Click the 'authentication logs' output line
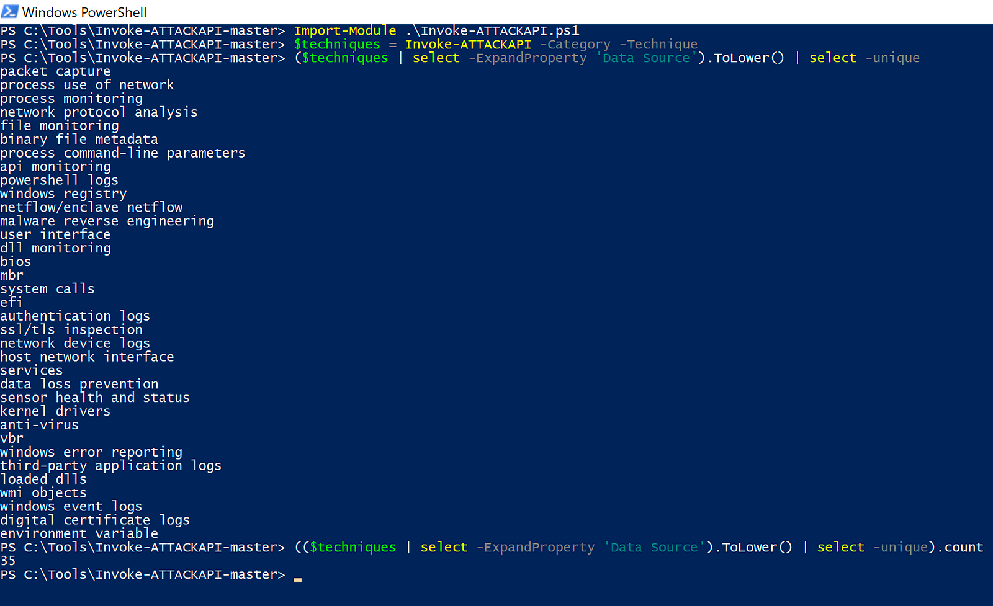 (x=75, y=316)
